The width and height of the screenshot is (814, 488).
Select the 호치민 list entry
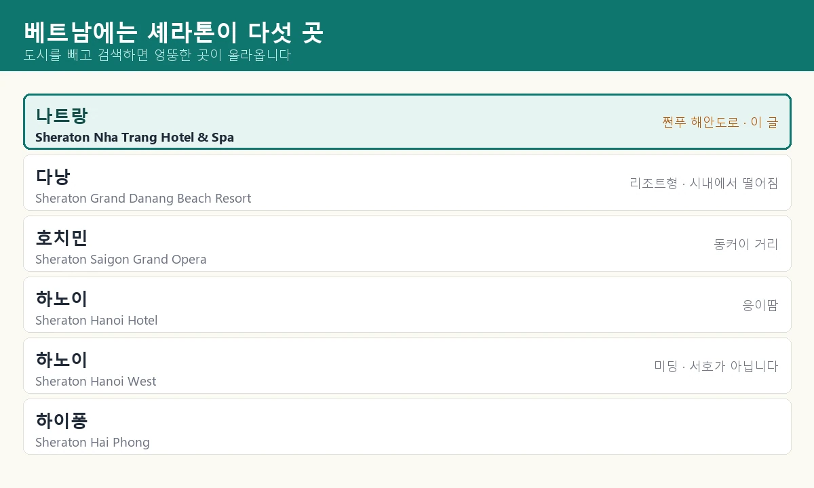[x=407, y=244]
